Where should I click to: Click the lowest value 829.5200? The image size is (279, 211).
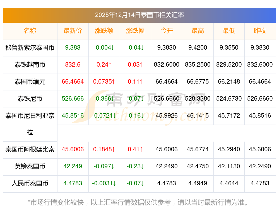coord(229,64)
